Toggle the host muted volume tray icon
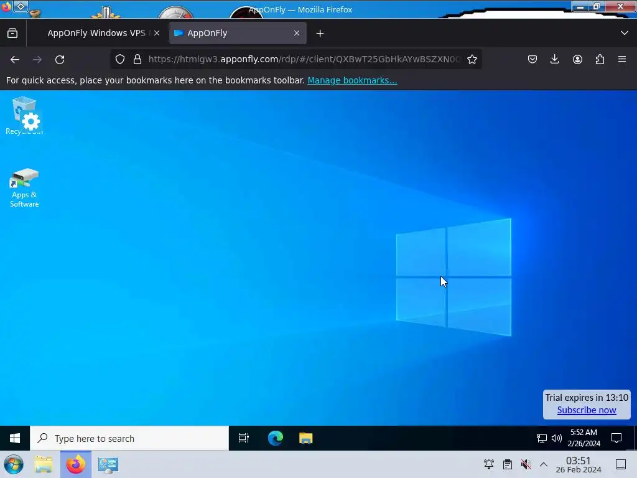Image resolution: width=637 pixels, height=478 pixels. [526, 464]
